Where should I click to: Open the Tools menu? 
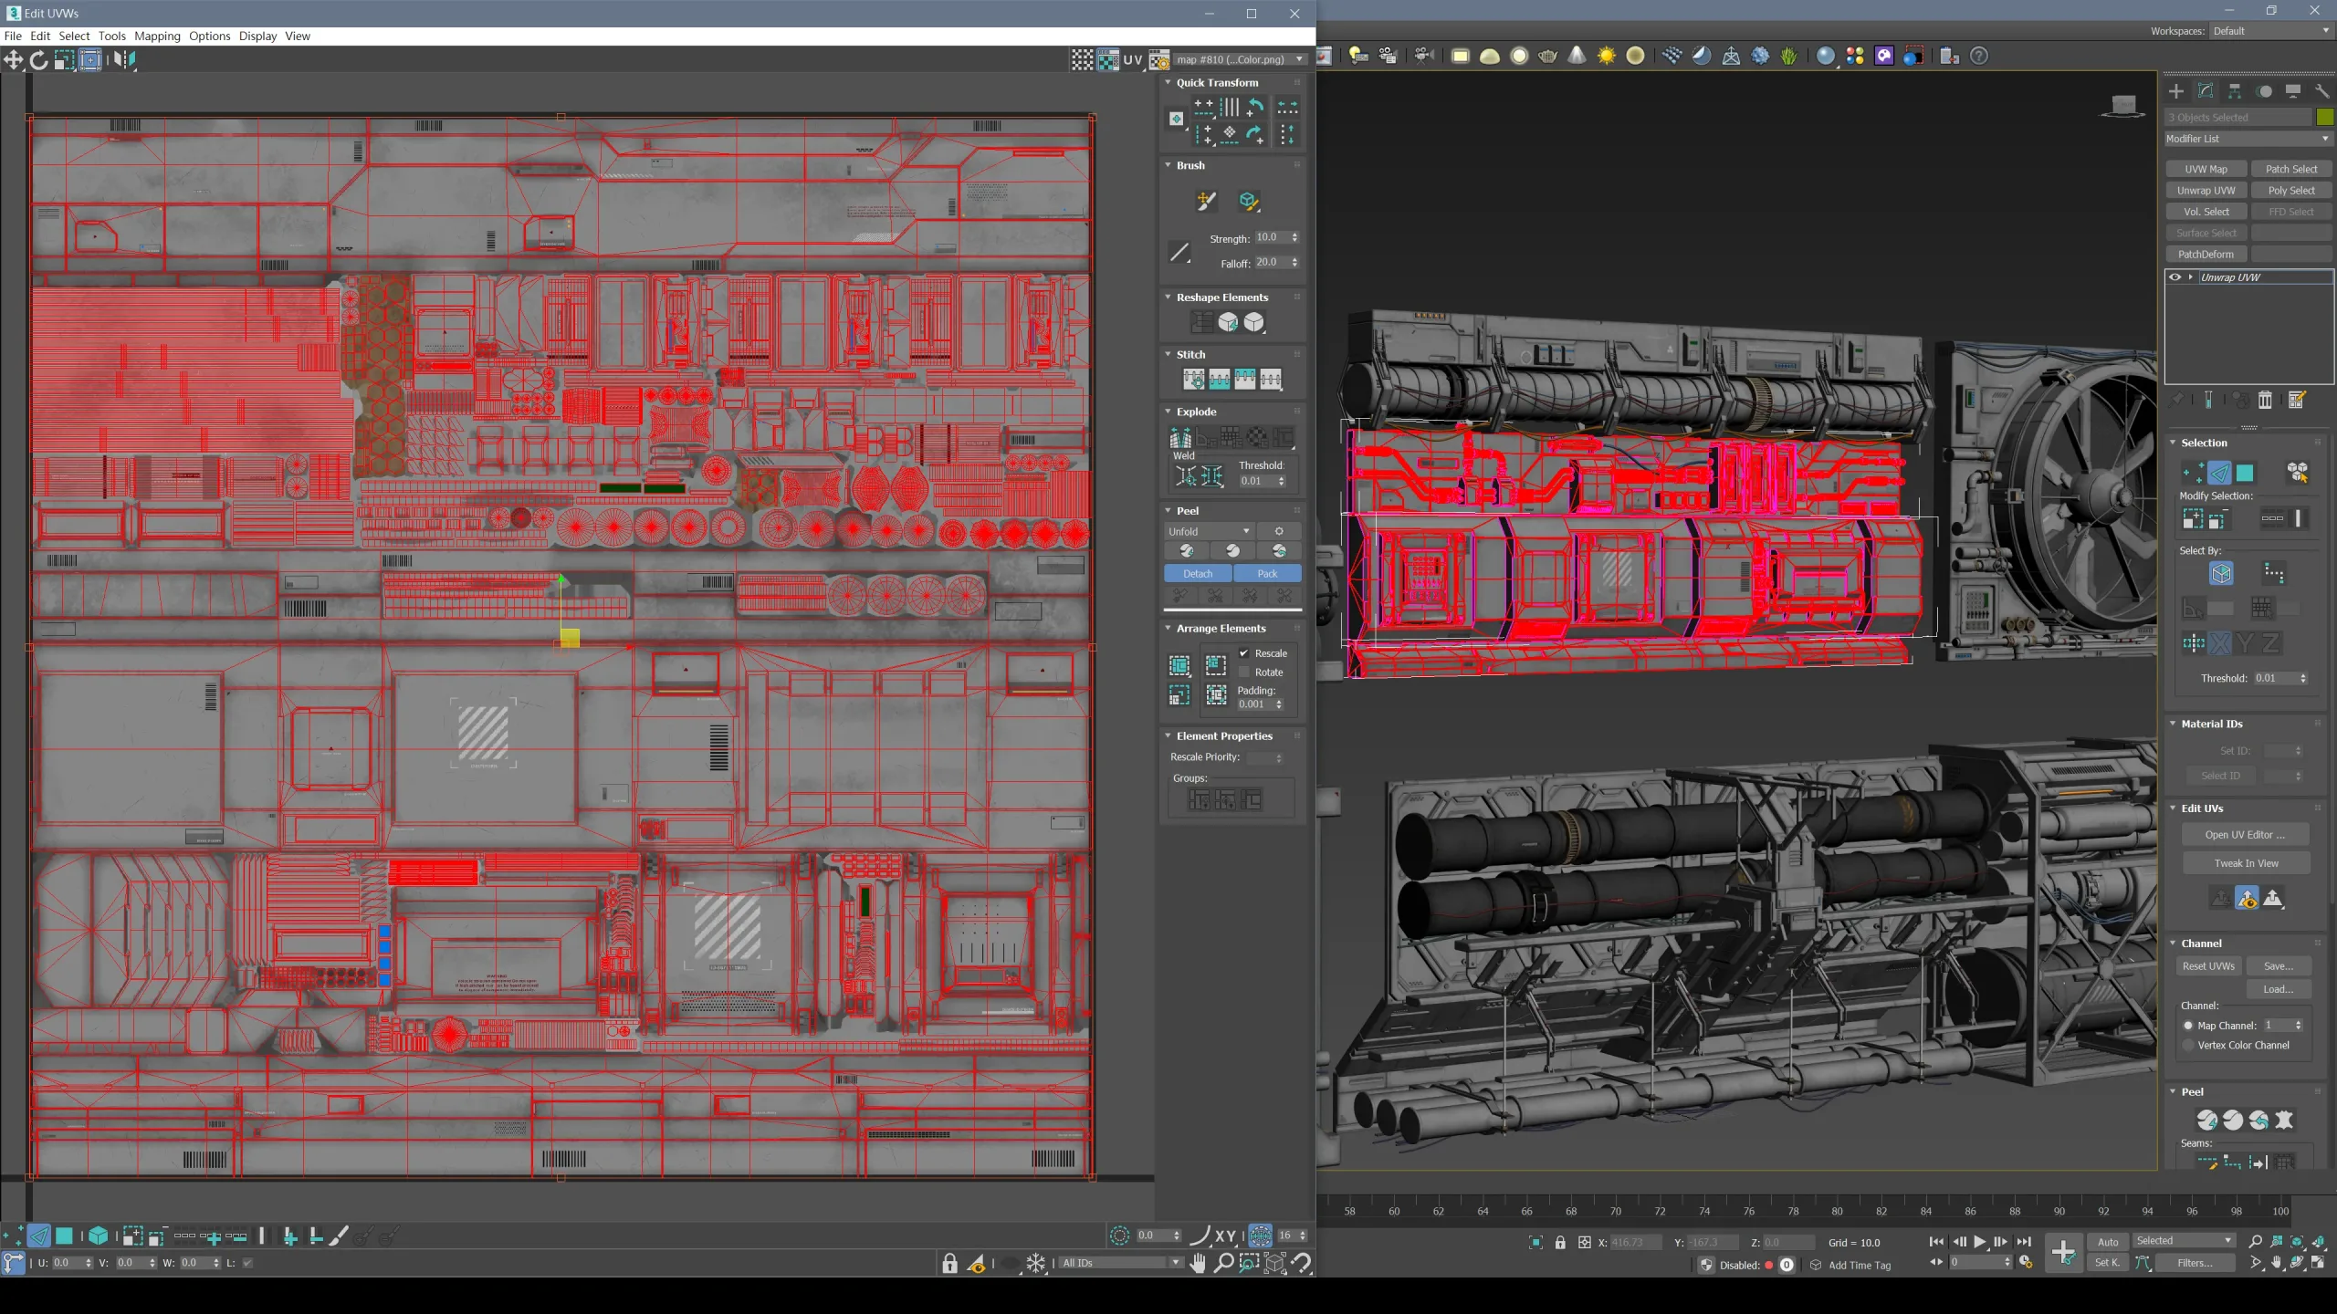point(111,36)
